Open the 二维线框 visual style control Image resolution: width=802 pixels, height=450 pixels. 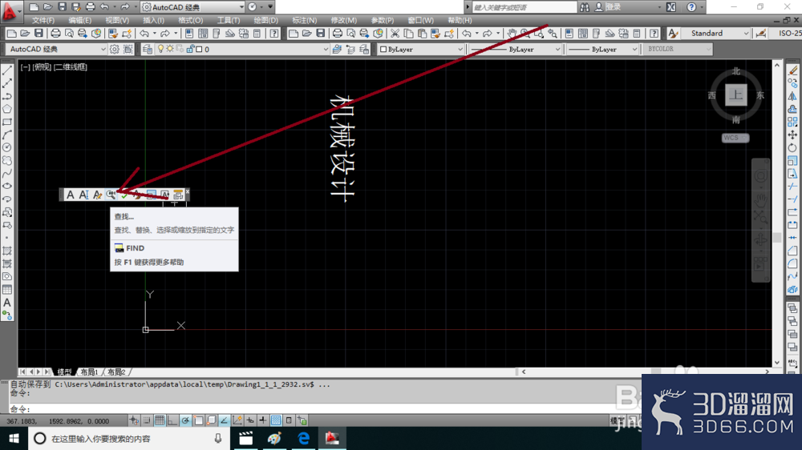(71, 67)
